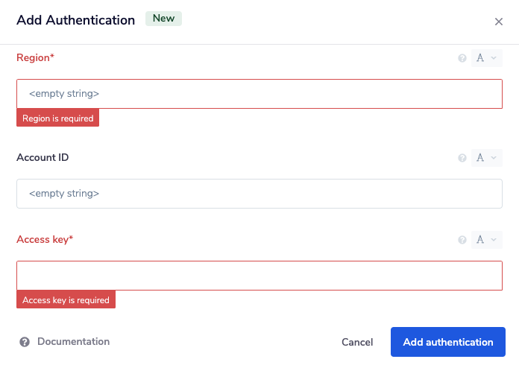
Task: Click the help icon for Account ID
Action: pyautogui.click(x=462, y=158)
